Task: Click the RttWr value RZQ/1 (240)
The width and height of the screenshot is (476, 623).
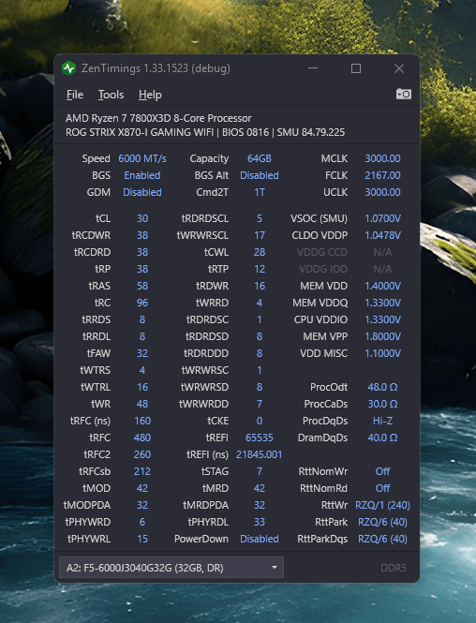Action: pos(382,505)
